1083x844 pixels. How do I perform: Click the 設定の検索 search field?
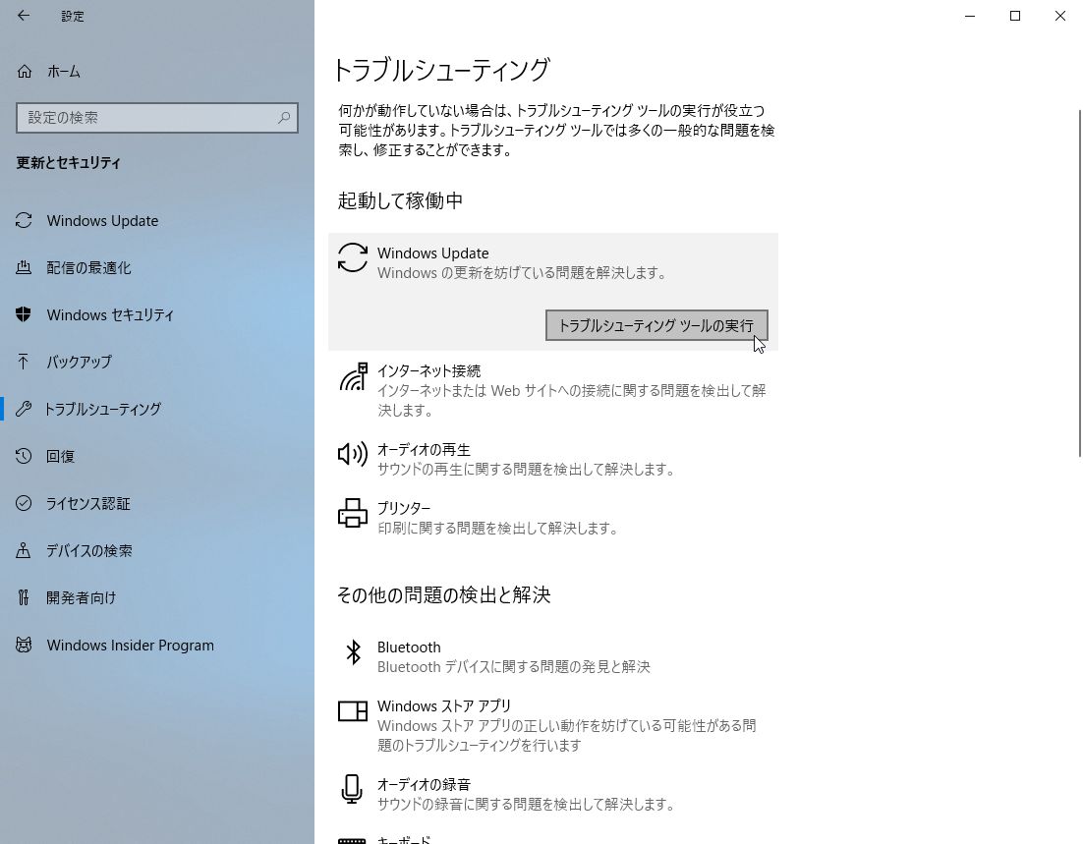pos(157,118)
